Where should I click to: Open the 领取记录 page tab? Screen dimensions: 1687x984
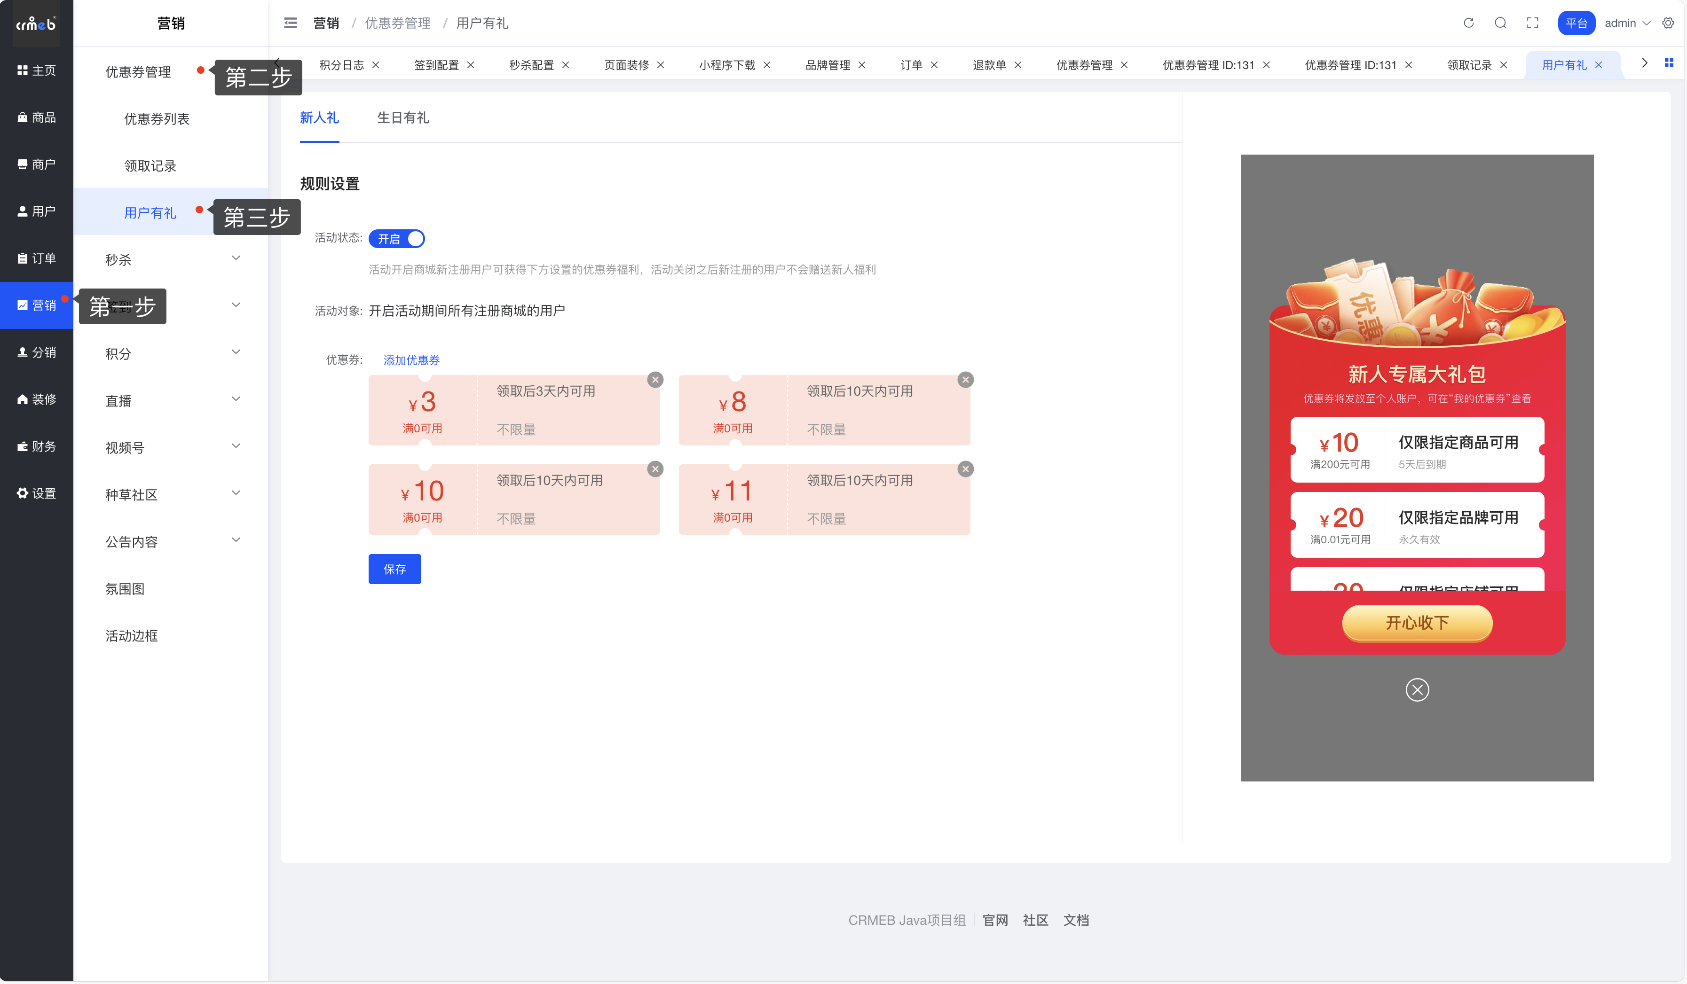(x=1469, y=65)
